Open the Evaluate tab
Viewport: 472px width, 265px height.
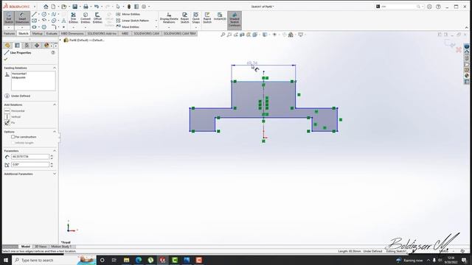[x=52, y=33]
